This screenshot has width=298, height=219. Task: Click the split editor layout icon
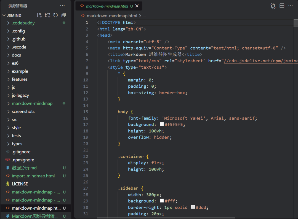click(x=282, y=6)
